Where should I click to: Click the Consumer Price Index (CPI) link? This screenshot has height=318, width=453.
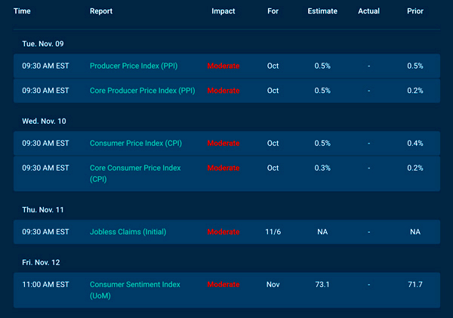click(x=134, y=143)
